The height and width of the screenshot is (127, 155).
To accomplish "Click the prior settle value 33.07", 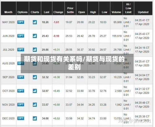I will (x=69, y=105).
